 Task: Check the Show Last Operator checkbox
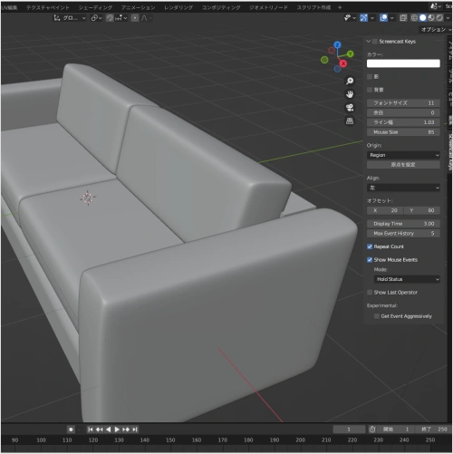point(370,293)
